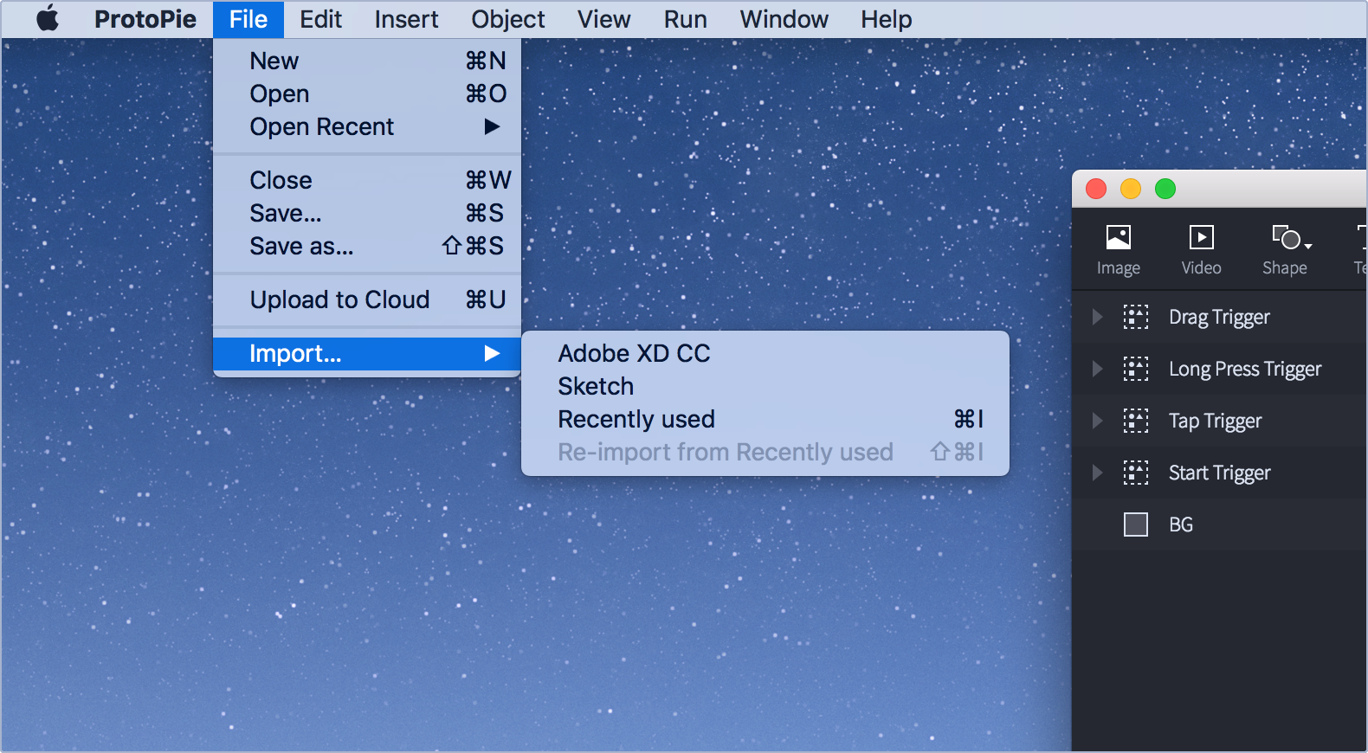The height and width of the screenshot is (753, 1368).
Task: Expand the Start Trigger layer group
Action: (x=1098, y=473)
